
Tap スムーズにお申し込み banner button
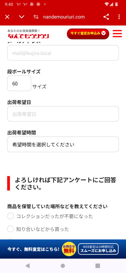(x=98, y=249)
